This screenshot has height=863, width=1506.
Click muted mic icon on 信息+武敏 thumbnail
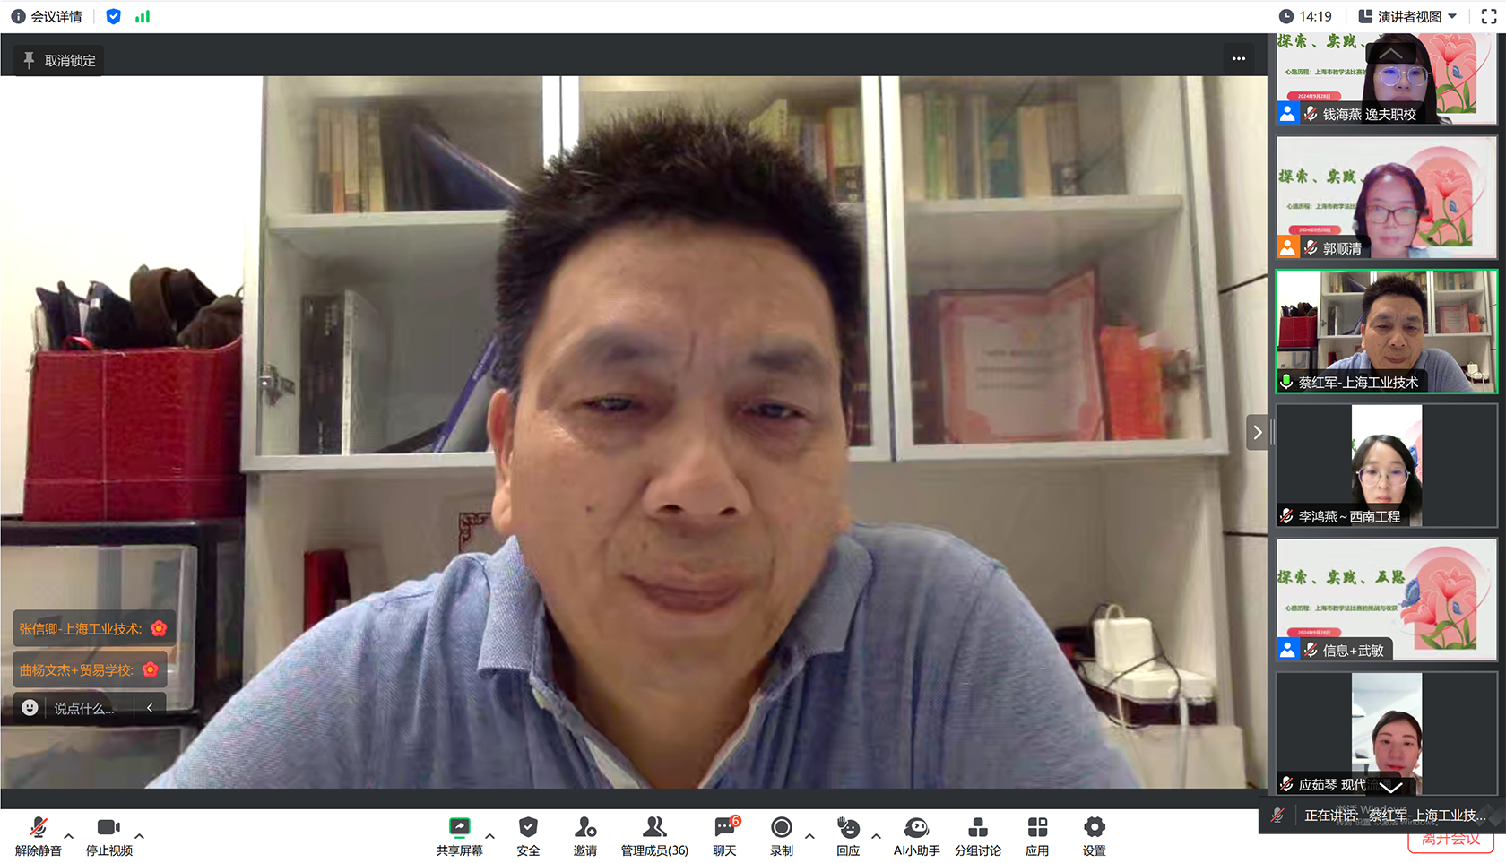click(1311, 650)
